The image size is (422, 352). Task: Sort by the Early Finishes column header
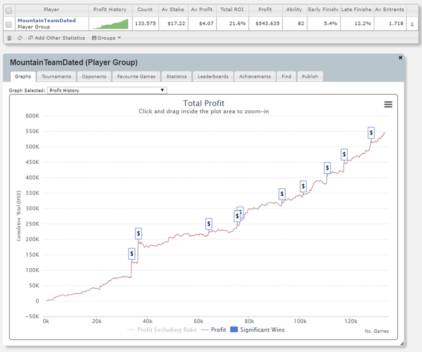323,10
